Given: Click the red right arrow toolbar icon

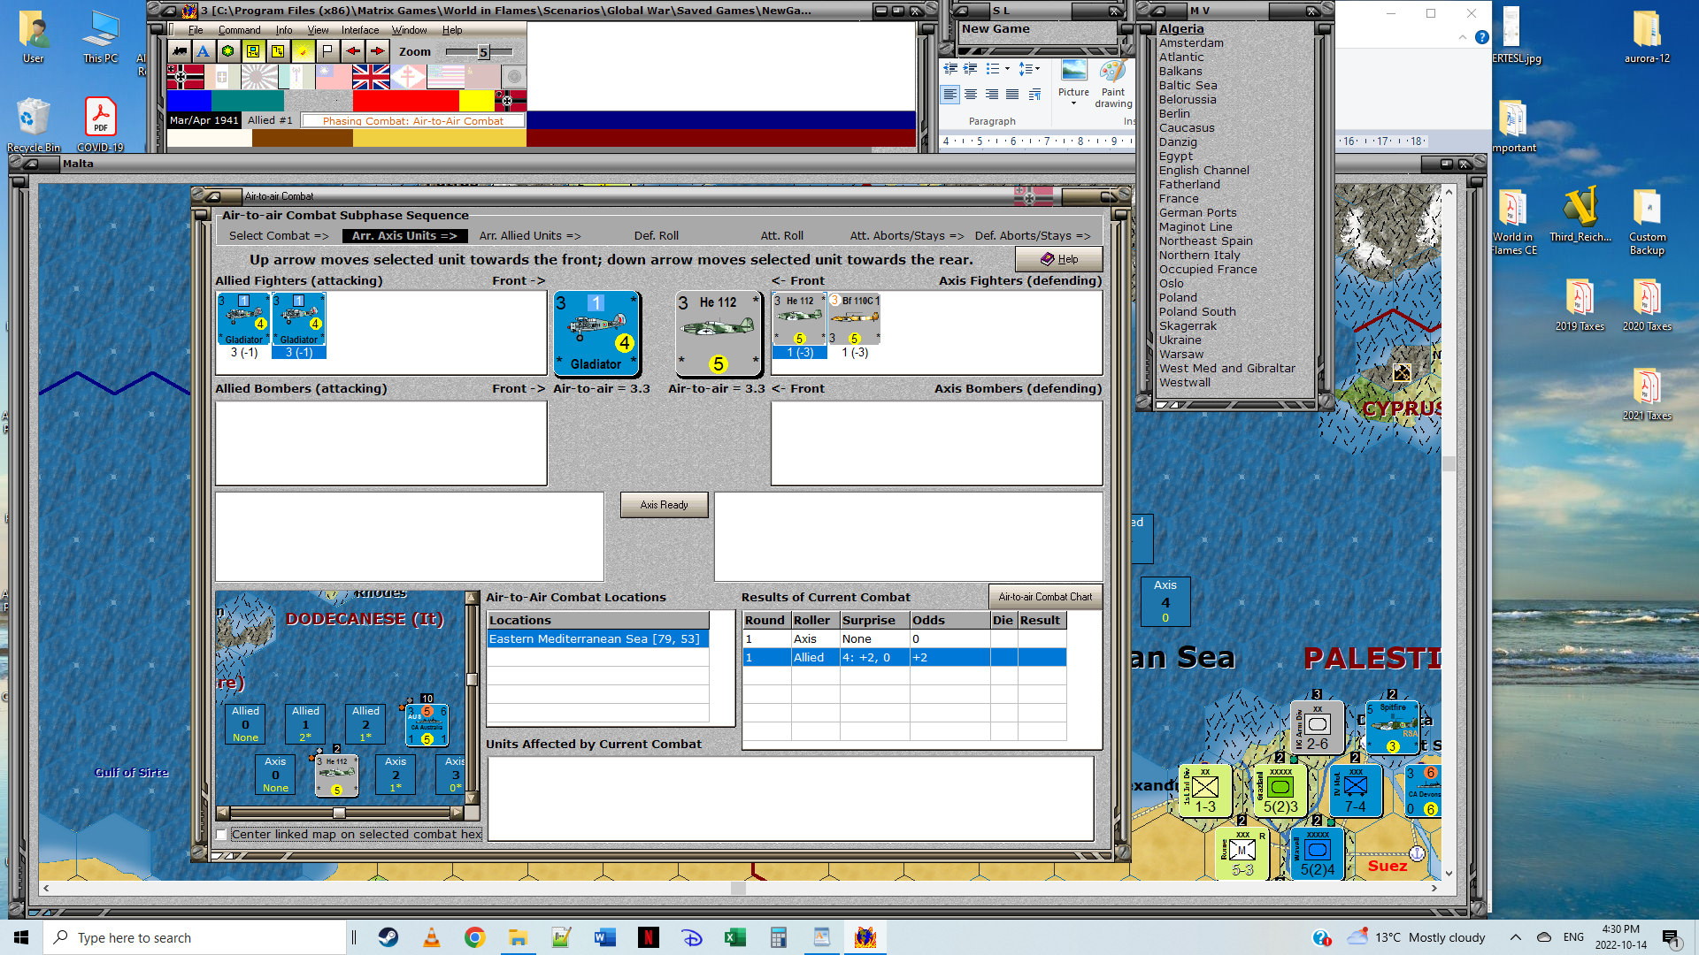Looking at the screenshot, I should tap(377, 51).
